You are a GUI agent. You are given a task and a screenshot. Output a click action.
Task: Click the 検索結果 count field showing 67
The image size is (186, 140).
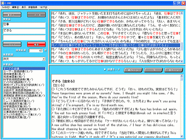[x=36, y=51]
